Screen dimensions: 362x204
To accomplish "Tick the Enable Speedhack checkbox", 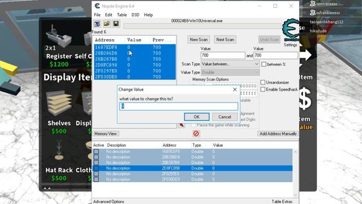I will pyautogui.click(x=262, y=90).
